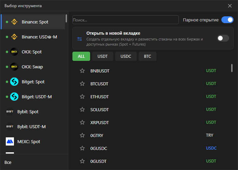Filter instruments by USDC tab
Screen dimensions: 238x170
(126, 56)
